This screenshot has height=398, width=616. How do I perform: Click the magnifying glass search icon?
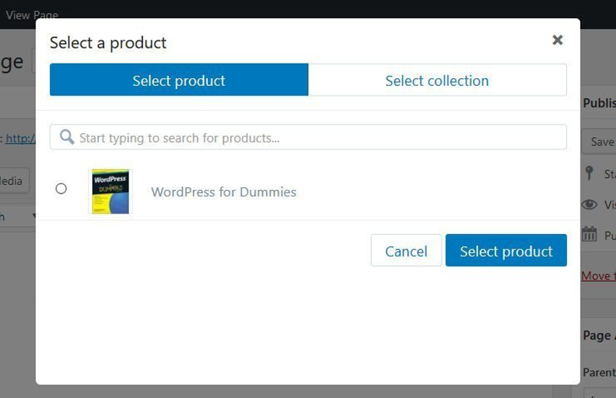click(x=66, y=137)
